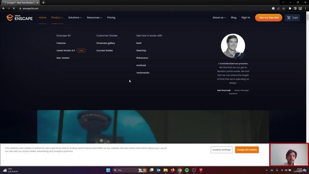Bookmark this page with the star icon

tap(283, 8)
